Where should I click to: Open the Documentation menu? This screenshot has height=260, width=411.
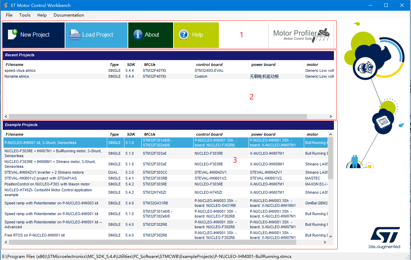(69, 15)
